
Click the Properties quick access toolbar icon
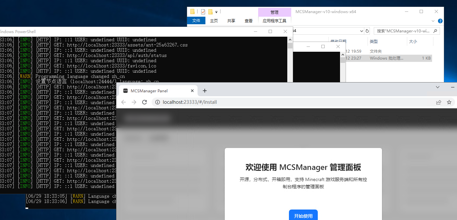tap(203, 12)
